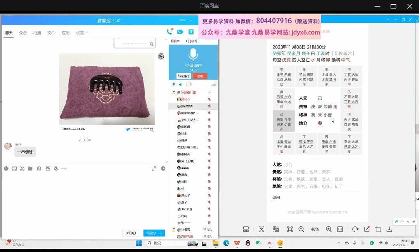Start a video call from chat header

[180, 32]
